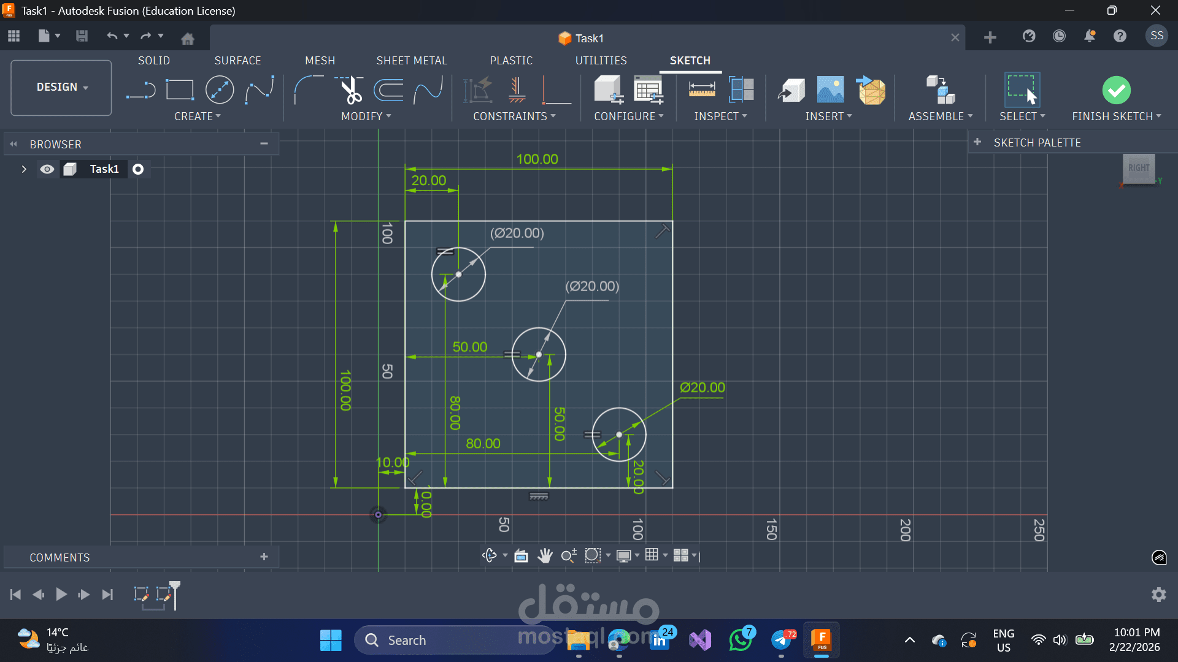Click the Fit zoom icon in navigation bar
This screenshot has width=1178, height=662.
click(x=592, y=555)
